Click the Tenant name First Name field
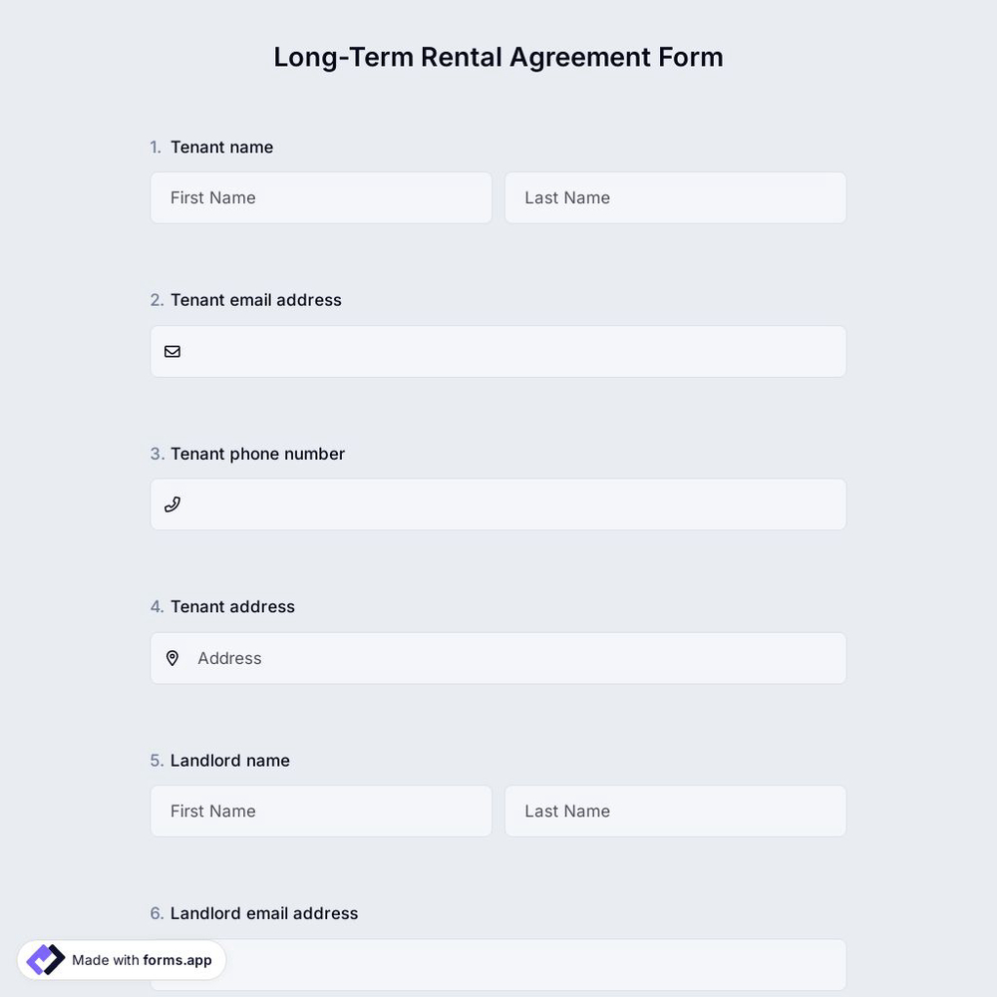This screenshot has height=997, width=997. coord(320,197)
